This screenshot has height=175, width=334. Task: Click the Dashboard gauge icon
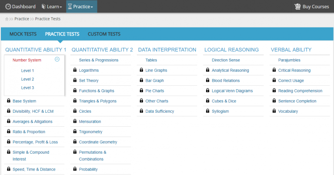[x=8, y=7]
